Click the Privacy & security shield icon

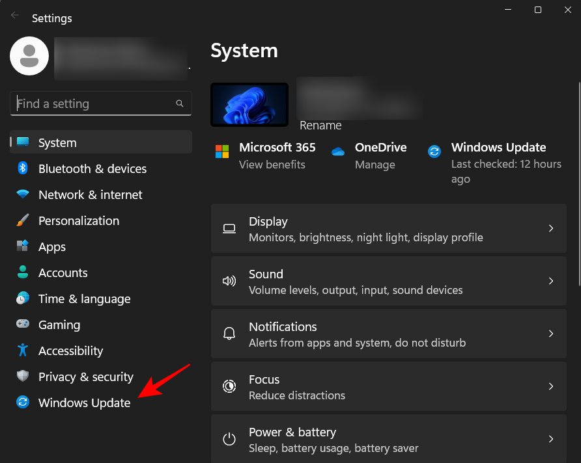click(23, 376)
